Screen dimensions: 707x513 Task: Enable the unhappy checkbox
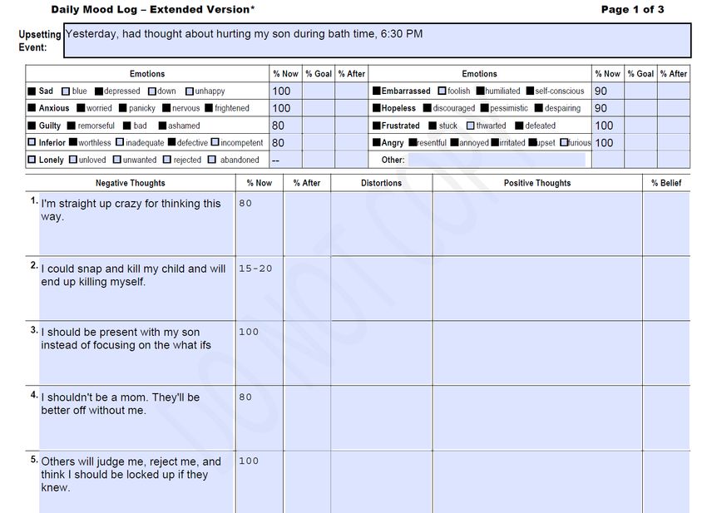click(x=190, y=91)
